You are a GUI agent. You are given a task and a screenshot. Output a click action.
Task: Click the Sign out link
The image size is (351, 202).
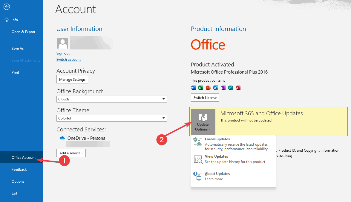pyautogui.click(x=63, y=53)
